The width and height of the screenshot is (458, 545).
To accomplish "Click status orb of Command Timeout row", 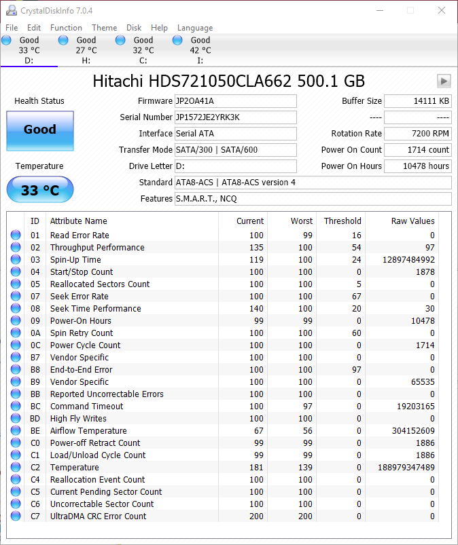I will (x=16, y=406).
